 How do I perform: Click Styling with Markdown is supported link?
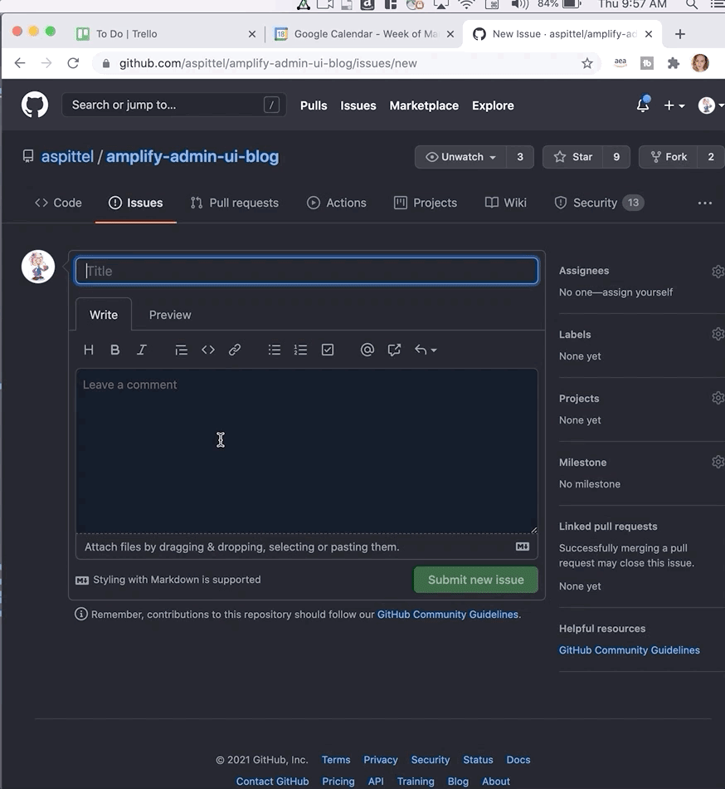coord(168,580)
